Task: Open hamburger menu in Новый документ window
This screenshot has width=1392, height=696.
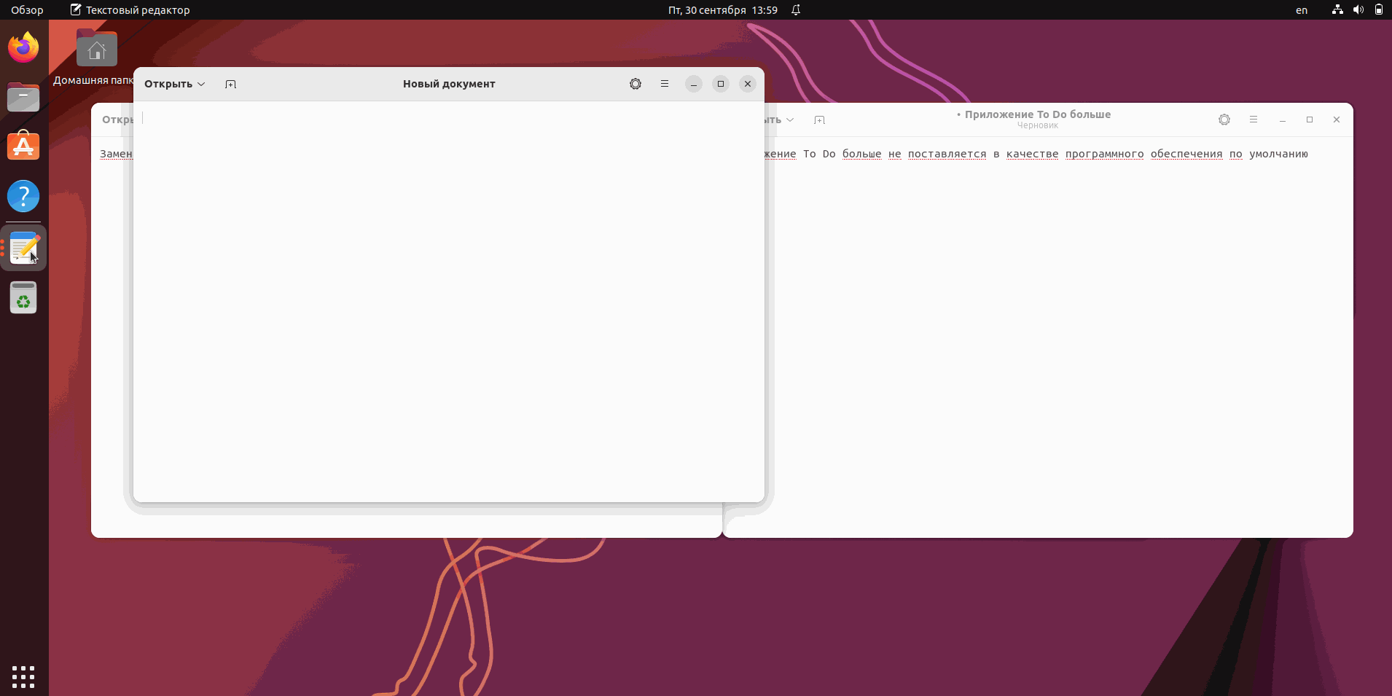Action: 665,84
